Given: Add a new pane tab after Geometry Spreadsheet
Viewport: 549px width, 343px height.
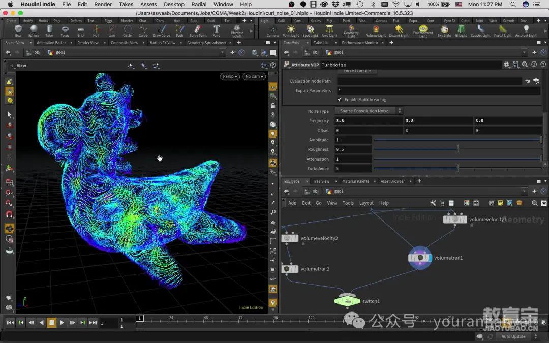Looking at the screenshot, I should pyautogui.click(x=239, y=43).
